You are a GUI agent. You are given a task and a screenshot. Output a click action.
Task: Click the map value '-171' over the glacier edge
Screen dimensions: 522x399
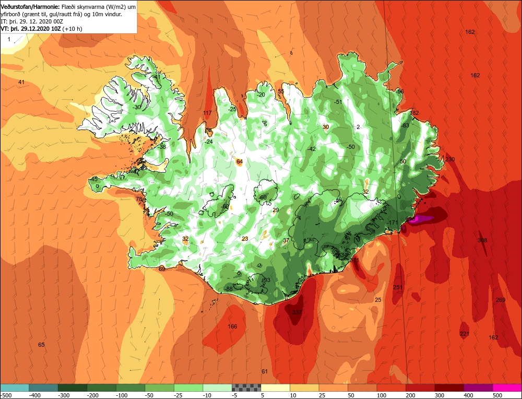click(393, 222)
